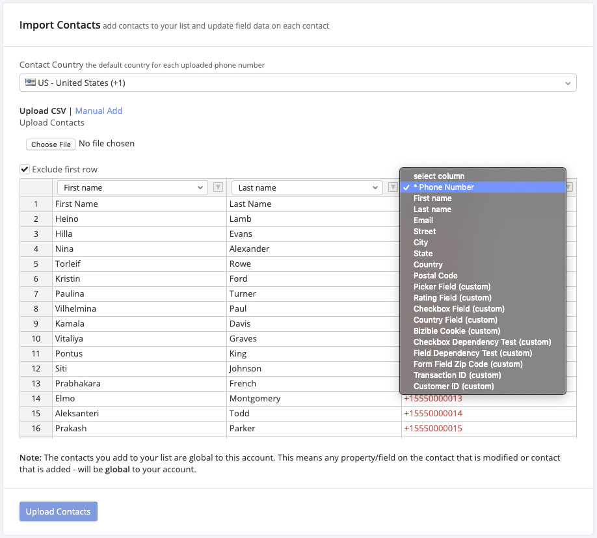Expand the First name column selector

pyautogui.click(x=133, y=187)
